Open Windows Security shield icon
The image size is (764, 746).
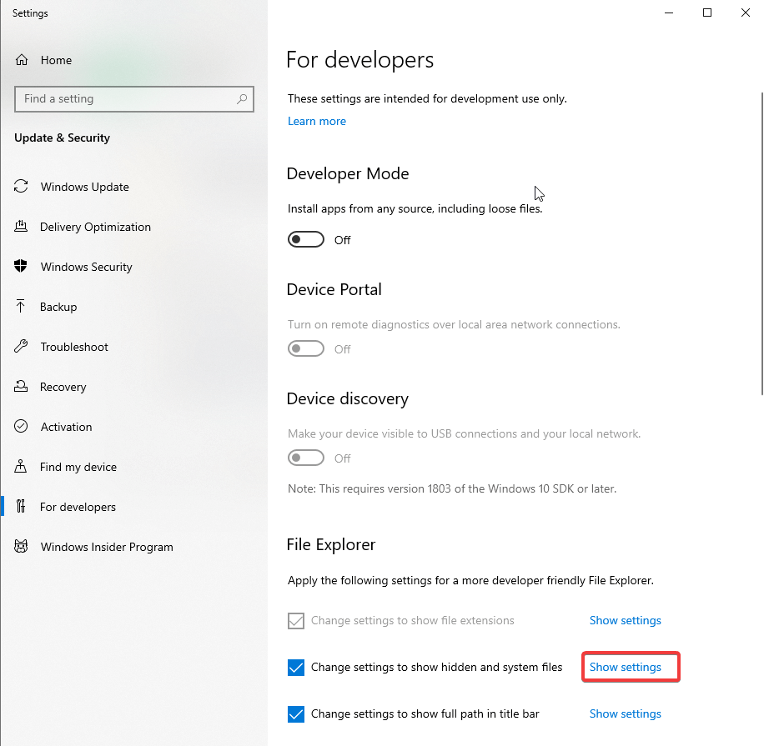click(x=22, y=267)
